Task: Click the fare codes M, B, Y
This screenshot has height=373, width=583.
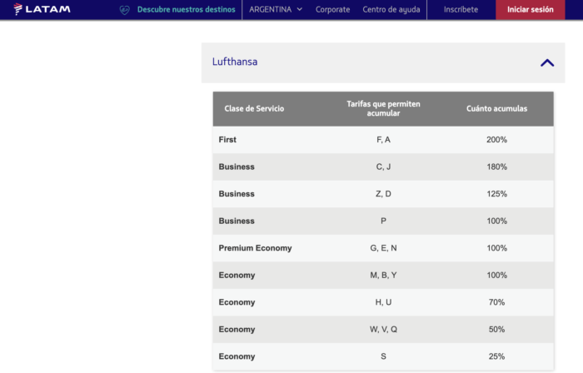Action: [383, 276]
